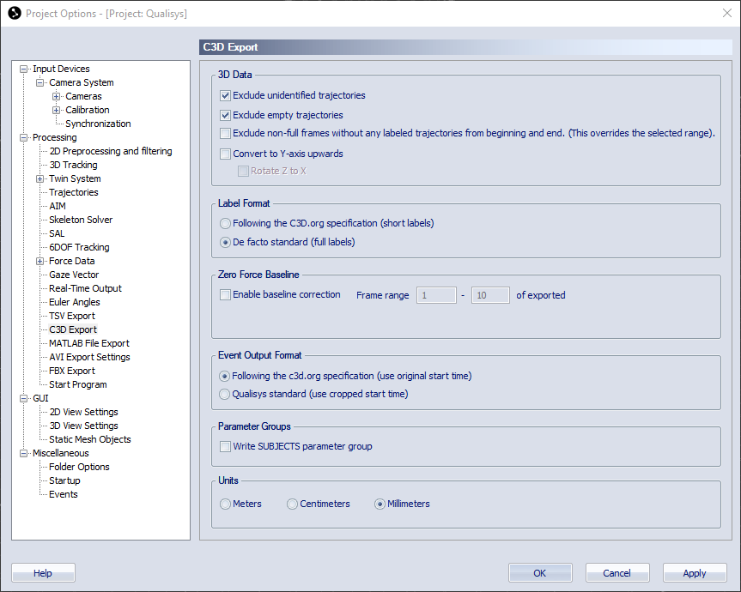Open 3D View Settings page
Image resolution: width=741 pixels, height=592 pixels.
pos(83,426)
